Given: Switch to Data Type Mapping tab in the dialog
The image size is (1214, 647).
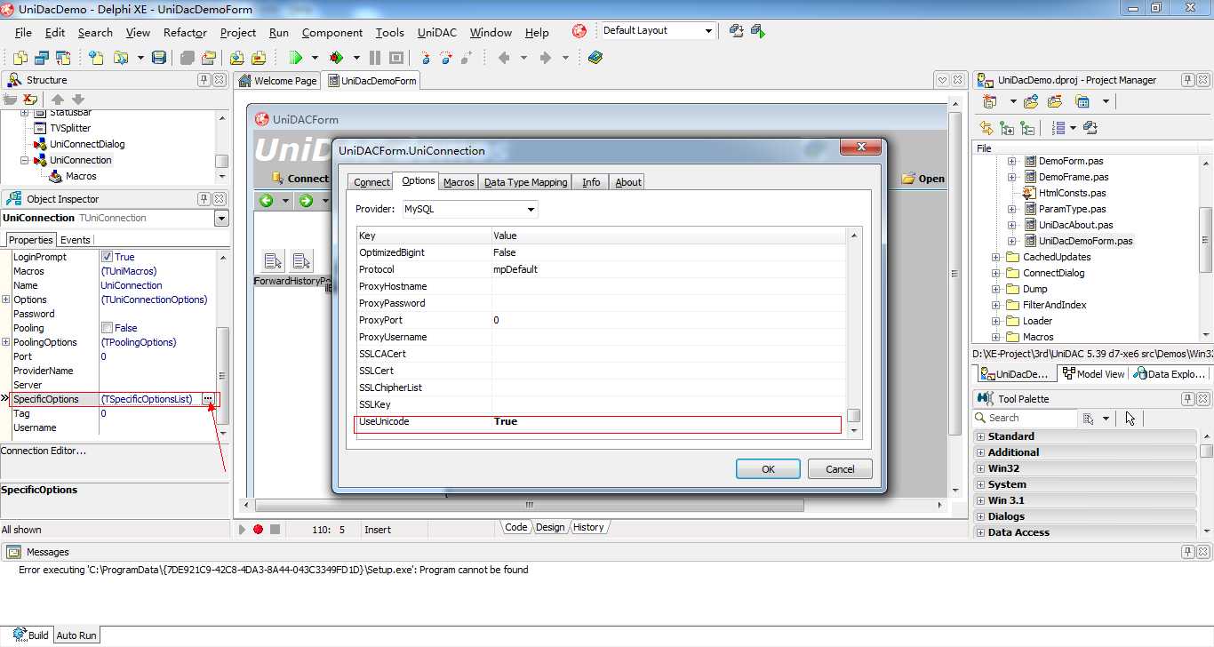Looking at the screenshot, I should [x=525, y=182].
